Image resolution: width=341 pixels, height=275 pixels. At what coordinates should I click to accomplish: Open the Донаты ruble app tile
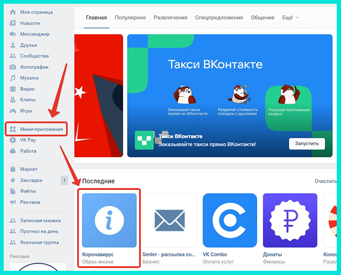pyautogui.click(x=290, y=220)
